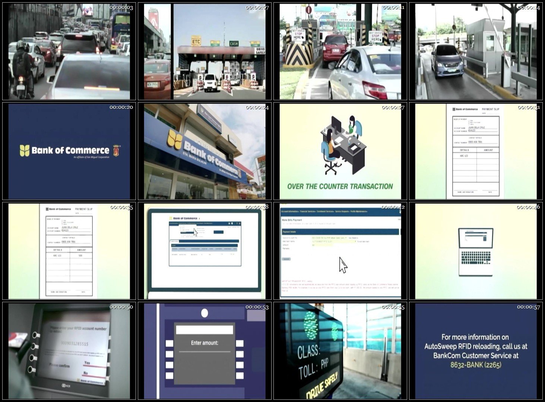This screenshot has width=545, height=402.
Task: Click the yellow ETC sign above toll plaza
Action: point(196,41)
